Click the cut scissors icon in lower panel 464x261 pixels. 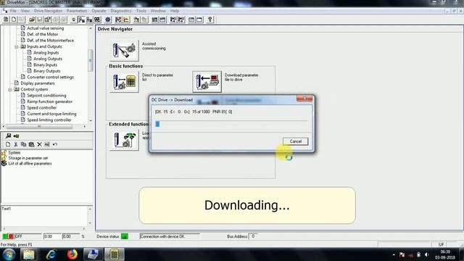[x=16, y=144]
